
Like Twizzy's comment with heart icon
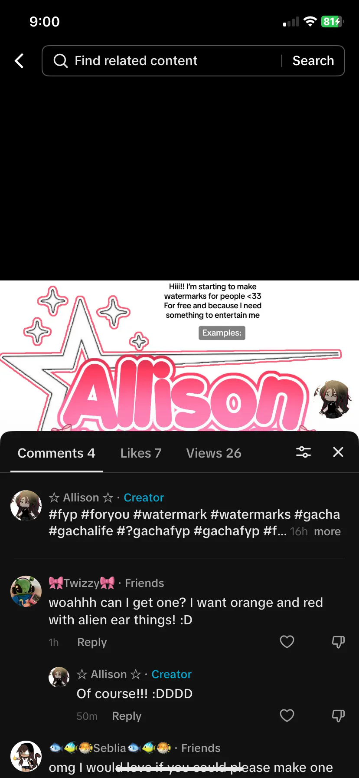click(x=287, y=642)
